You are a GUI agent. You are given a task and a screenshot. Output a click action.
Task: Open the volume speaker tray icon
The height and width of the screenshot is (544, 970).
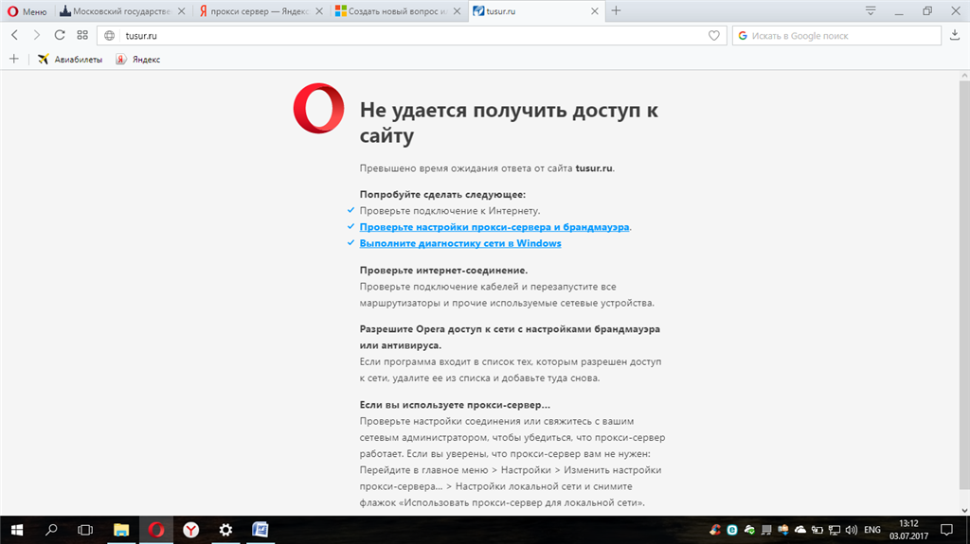[x=852, y=530]
